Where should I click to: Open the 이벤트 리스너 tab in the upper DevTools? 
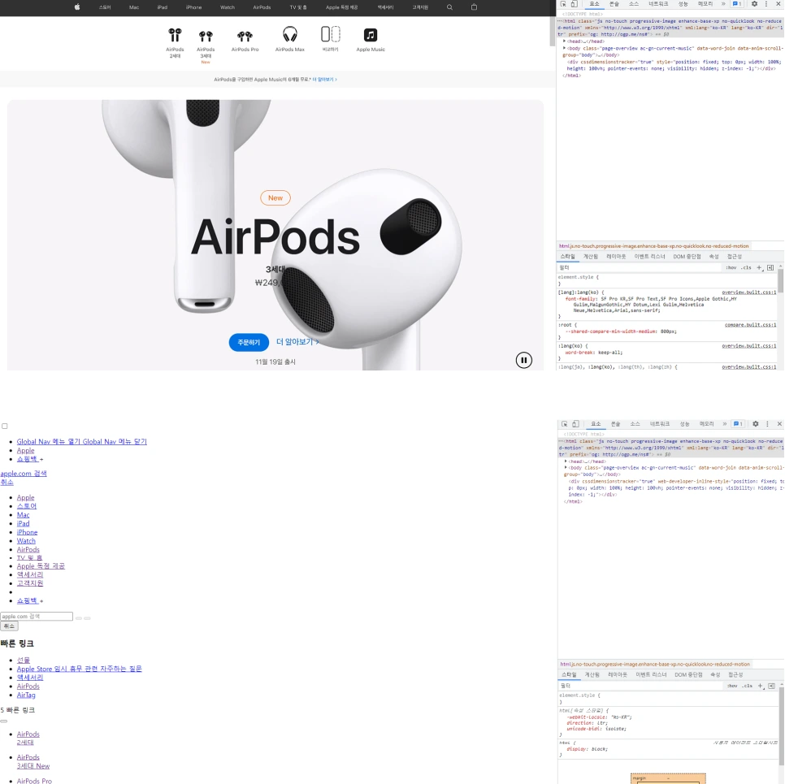(649, 257)
